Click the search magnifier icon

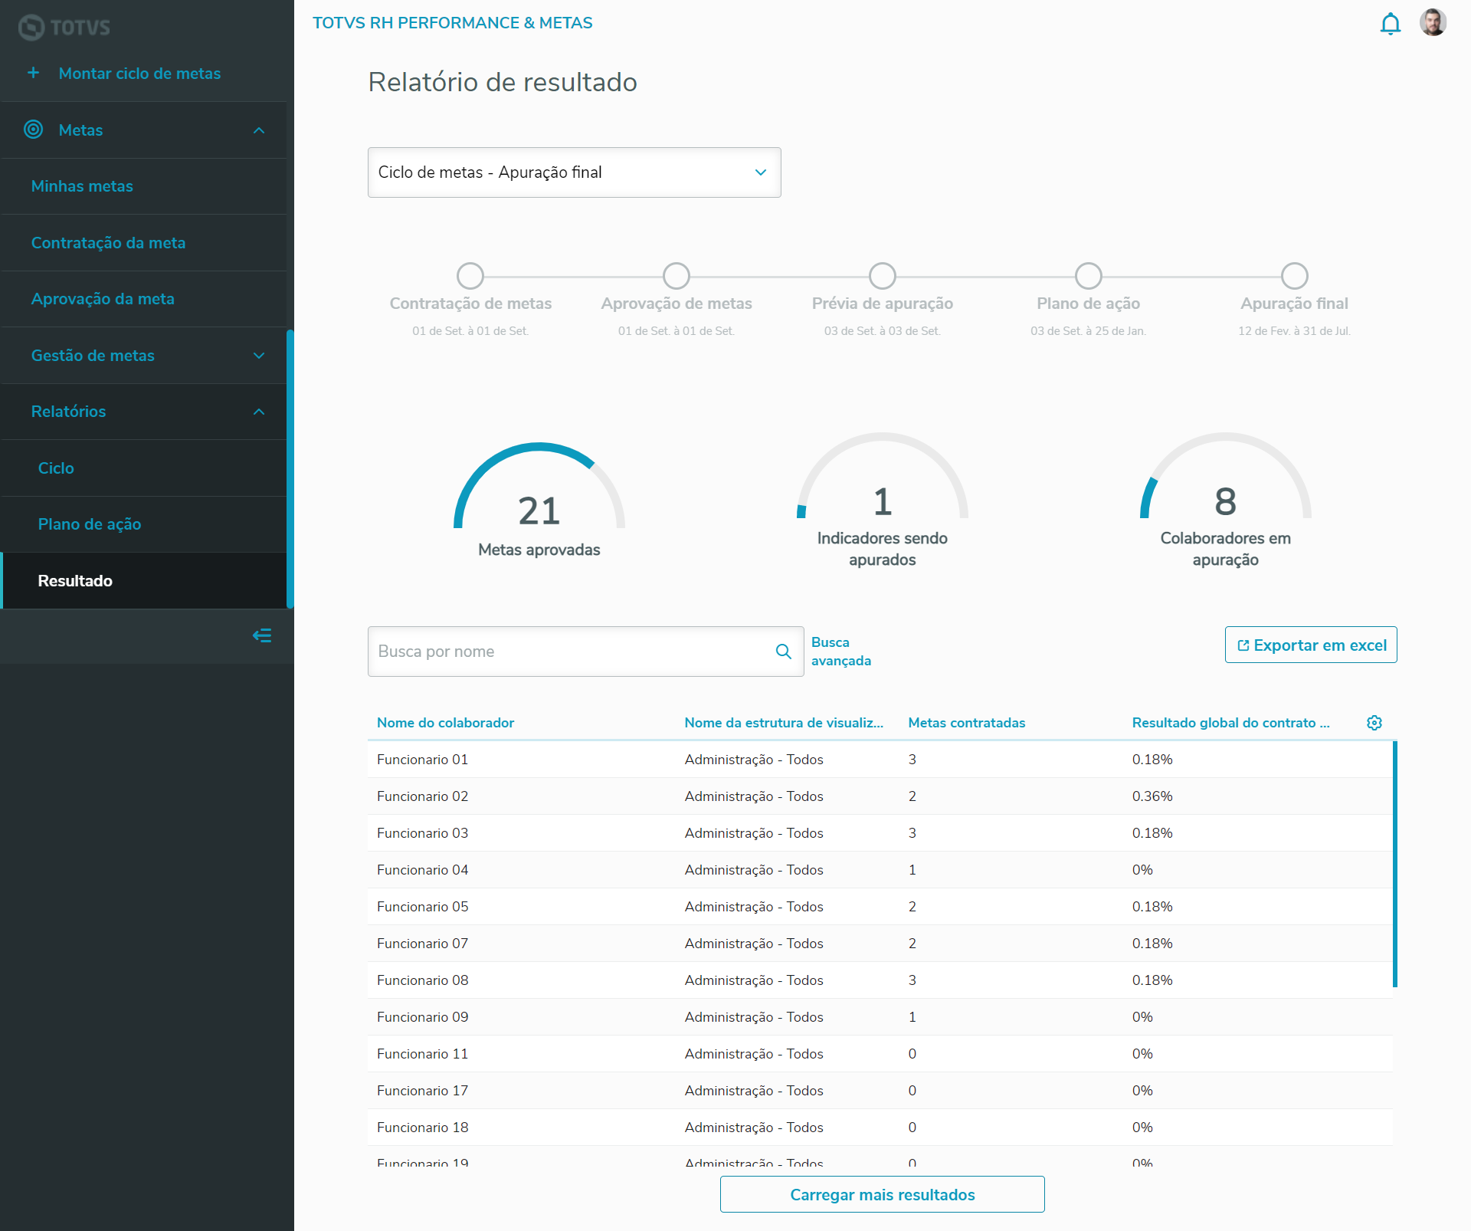click(x=783, y=652)
